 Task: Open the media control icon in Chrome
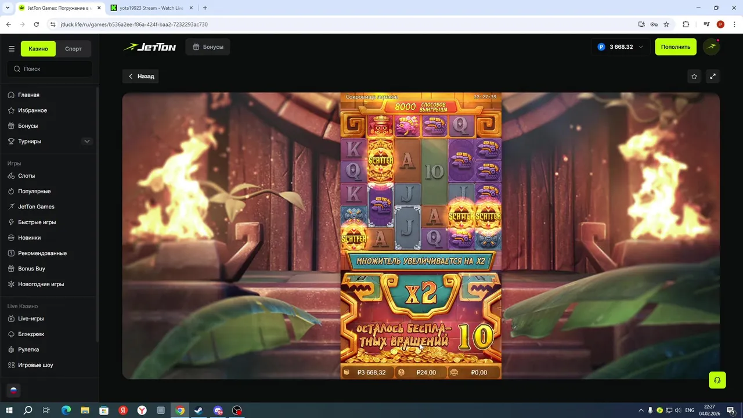[706, 24]
